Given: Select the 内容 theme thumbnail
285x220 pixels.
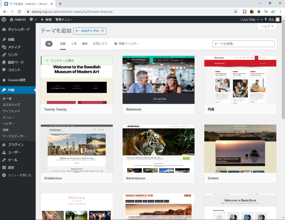Looking at the screenshot, I should click(x=240, y=80).
